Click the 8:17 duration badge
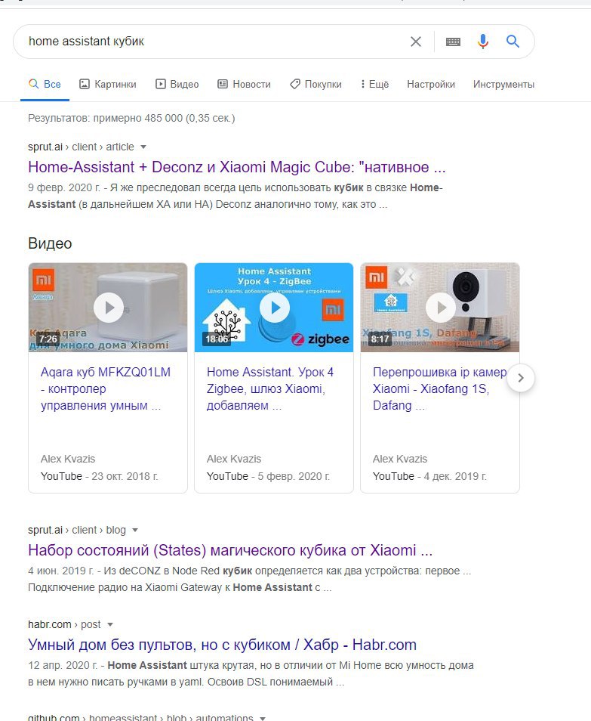The height and width of the screenshot is (721, 591). pos(380,339)
